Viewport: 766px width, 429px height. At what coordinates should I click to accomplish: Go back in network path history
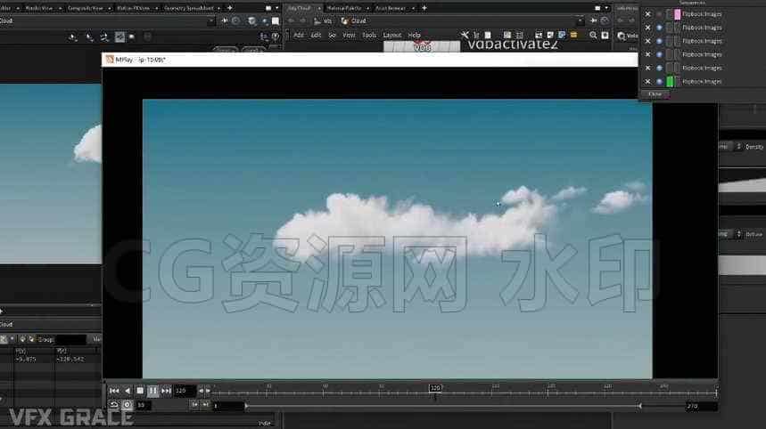(292, 21)
